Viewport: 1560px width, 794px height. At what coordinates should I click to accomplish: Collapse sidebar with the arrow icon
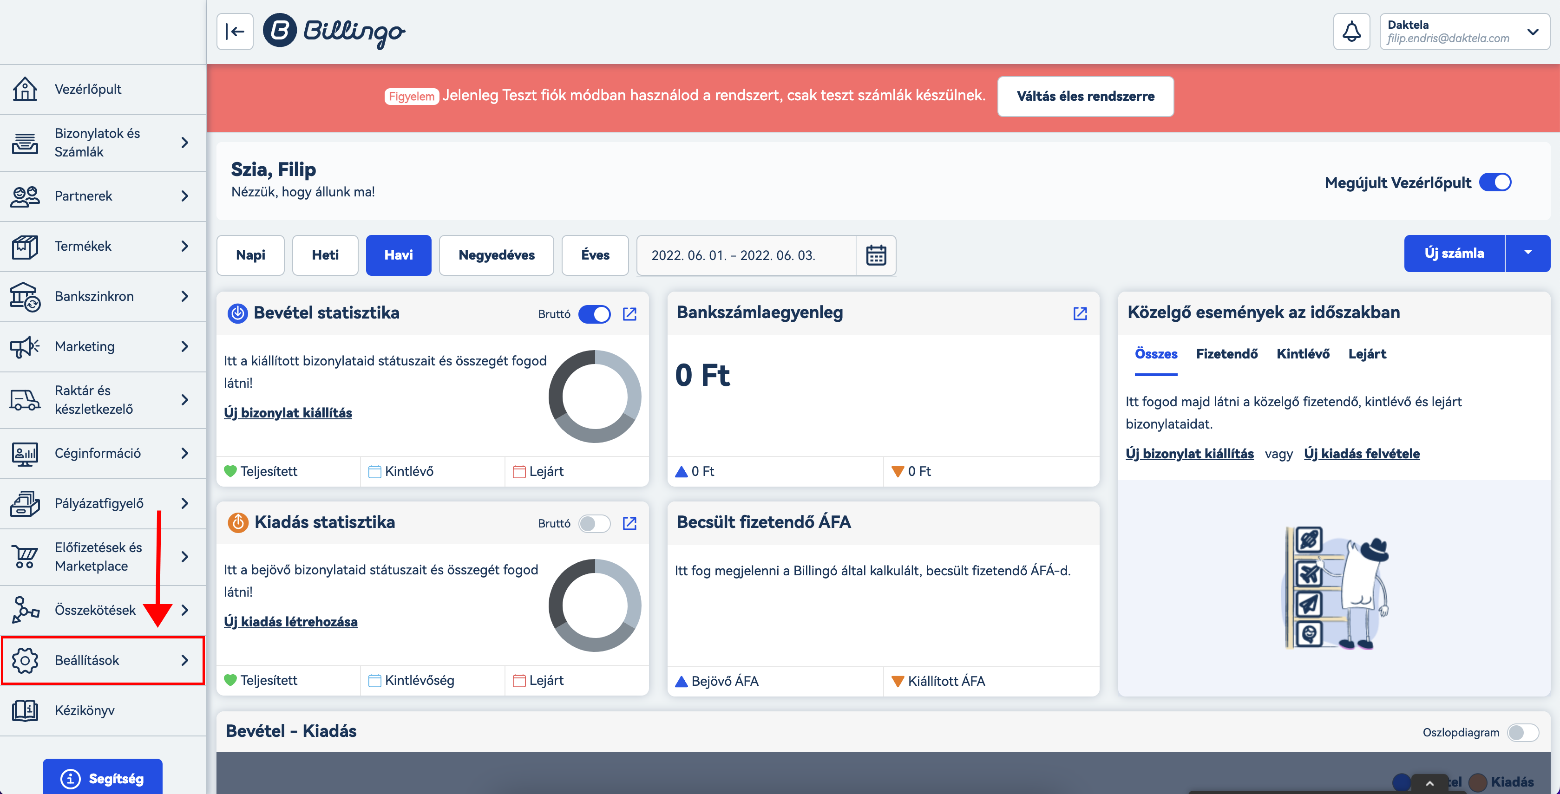pos(234,32)
